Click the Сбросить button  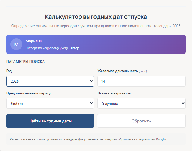click(x=141, y=121)
